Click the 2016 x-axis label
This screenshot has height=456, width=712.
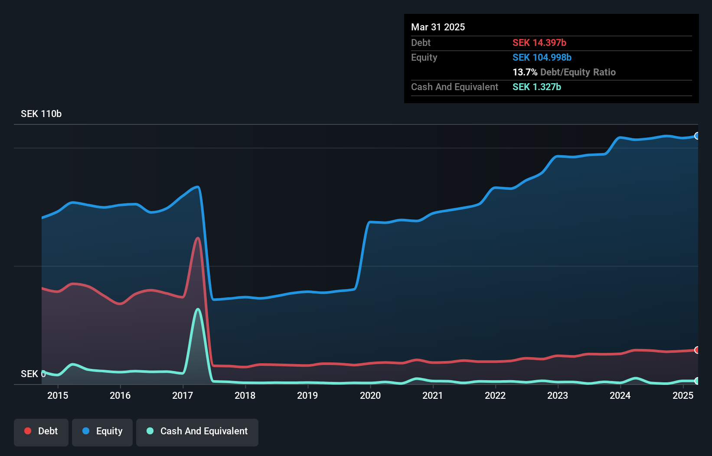click(x=120, y=395)
